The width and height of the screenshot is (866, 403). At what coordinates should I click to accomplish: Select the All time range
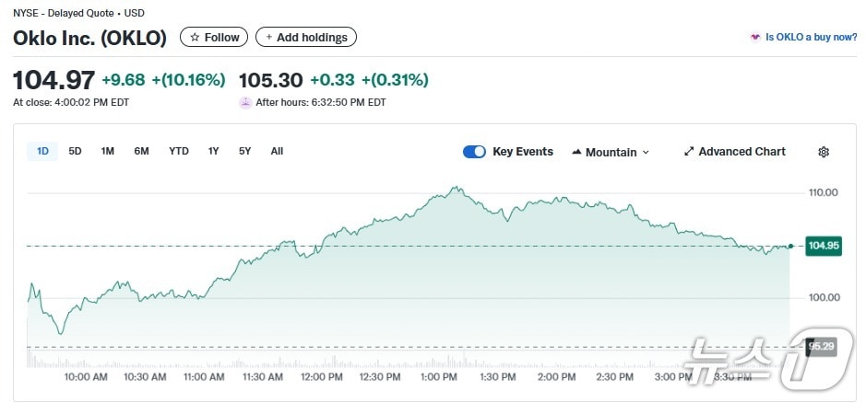click(x=277, y=151)
